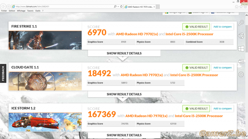
Task: Add Fire Strike result to compare
Action: point(223,27)
